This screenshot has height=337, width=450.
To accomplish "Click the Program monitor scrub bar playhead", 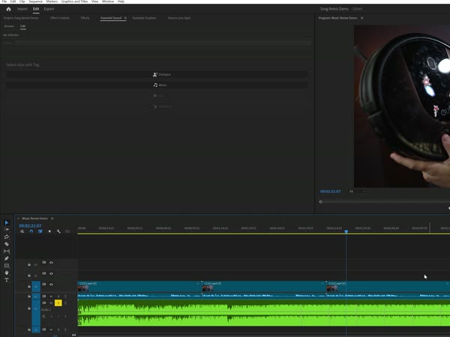I will coord(320,201).
